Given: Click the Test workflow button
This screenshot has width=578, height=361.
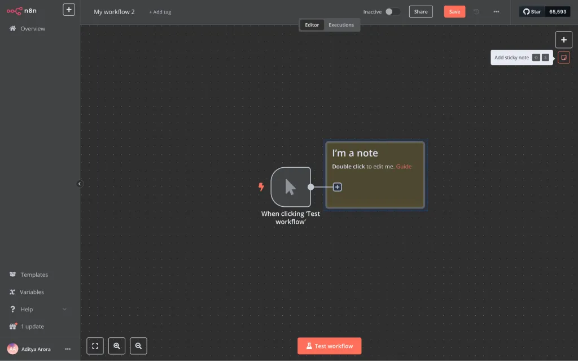Looking at the screenshot, I should [x=330, y=346].
